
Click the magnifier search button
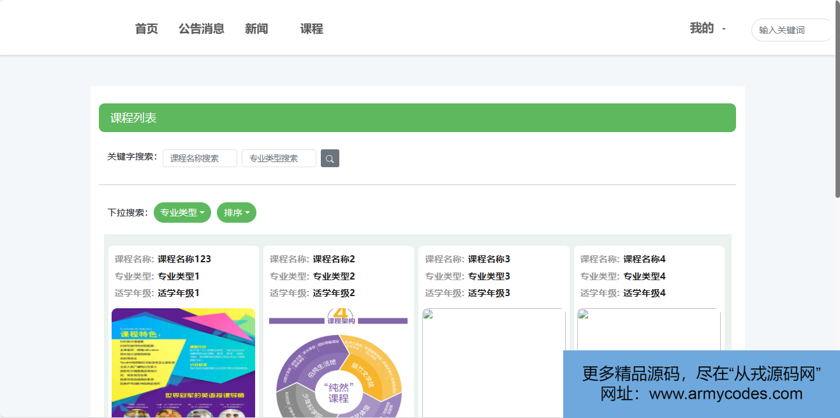tap(330, 158)
